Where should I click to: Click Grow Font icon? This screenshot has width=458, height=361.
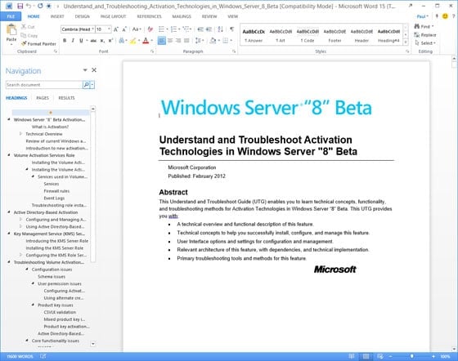point(116,29)
